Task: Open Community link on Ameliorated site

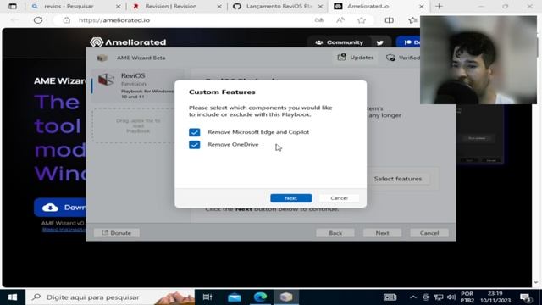Action: [339, 42]
